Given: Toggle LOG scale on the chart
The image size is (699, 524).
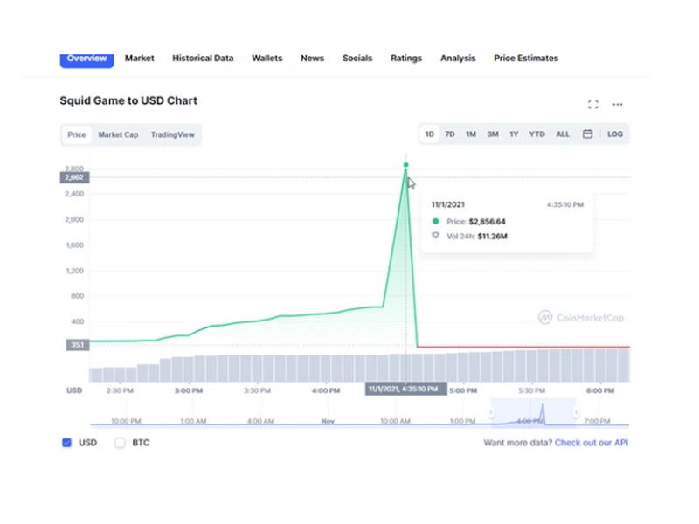Looking at the screenshot, I should pos(615,134).
